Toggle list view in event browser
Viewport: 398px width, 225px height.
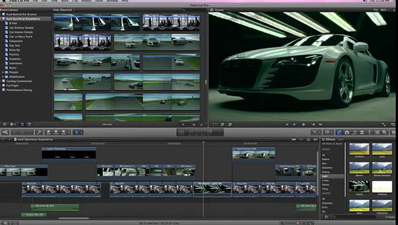pos(29,124)
